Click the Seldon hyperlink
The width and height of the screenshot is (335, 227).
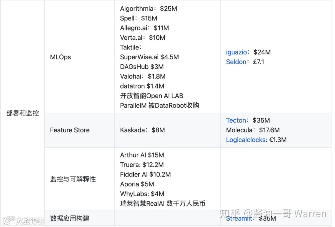point(236,62)
